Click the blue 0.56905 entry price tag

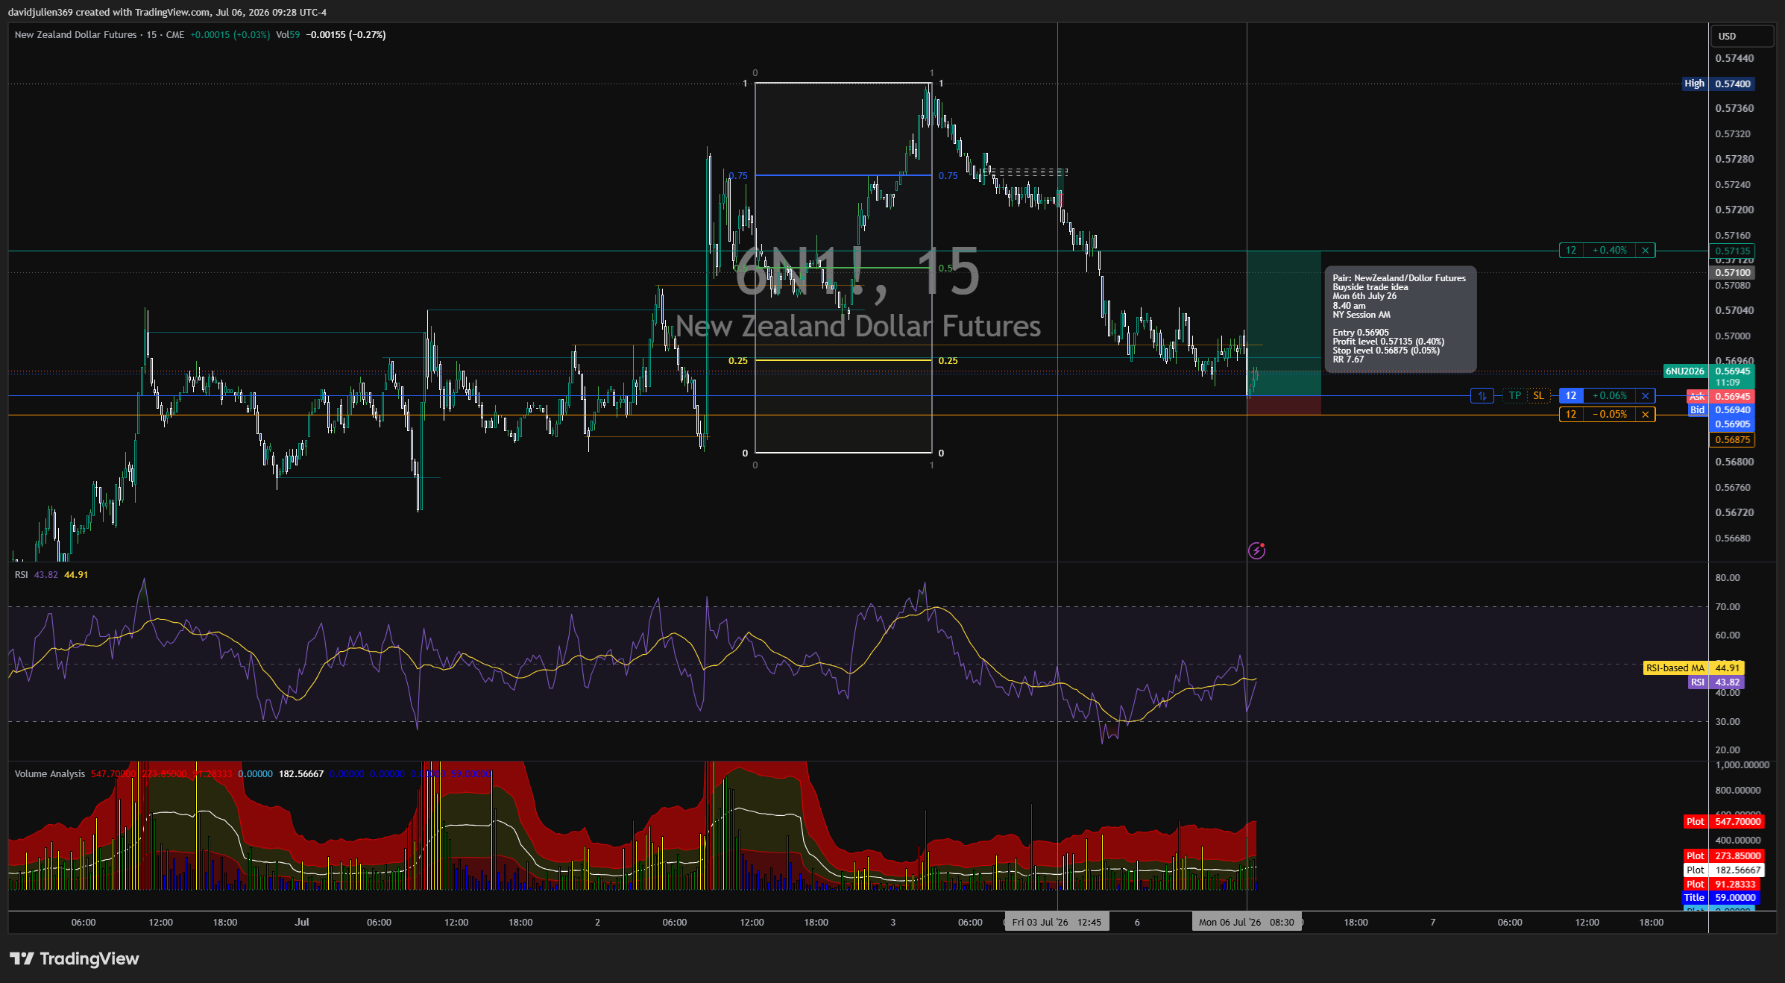(x=1732, y=424)
